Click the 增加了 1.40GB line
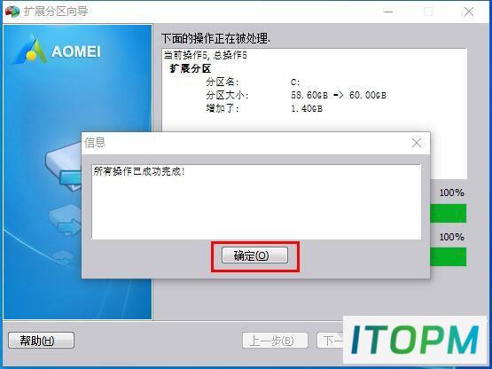 pyautogui.click(x=264, y=108)
